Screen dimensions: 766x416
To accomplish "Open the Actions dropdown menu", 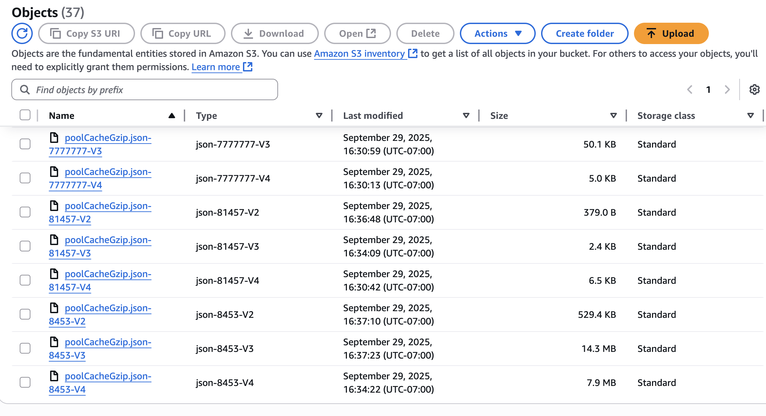I will (498, 33).
